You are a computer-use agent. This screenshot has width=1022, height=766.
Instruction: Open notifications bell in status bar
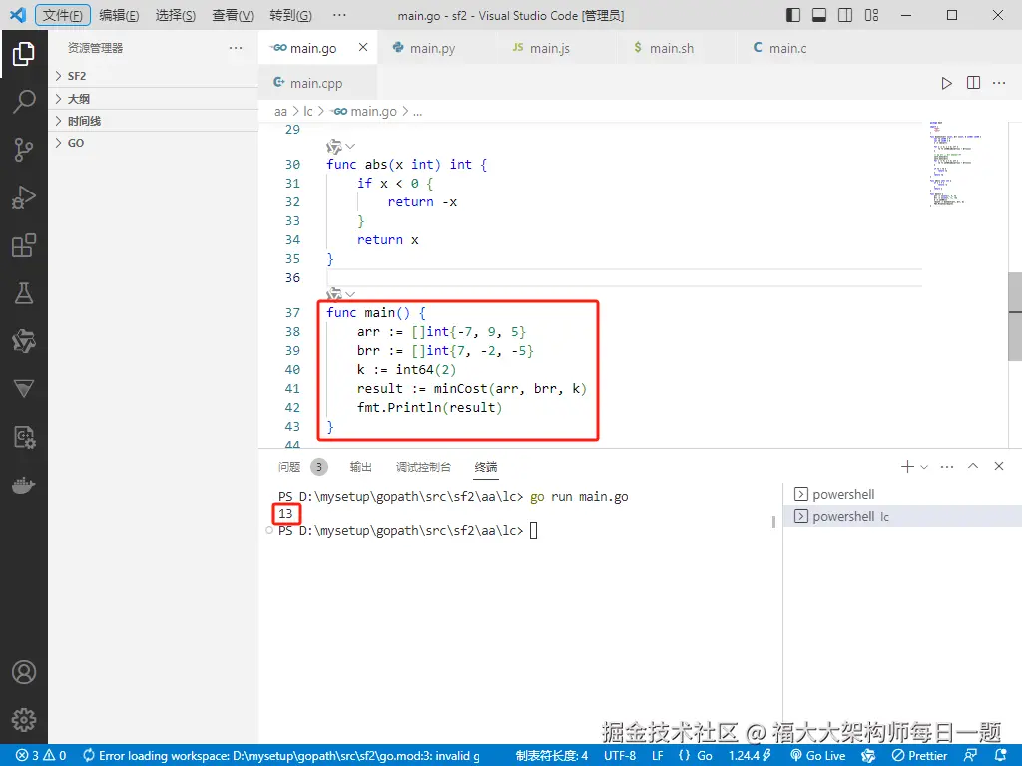click(x=1002, y=756)
